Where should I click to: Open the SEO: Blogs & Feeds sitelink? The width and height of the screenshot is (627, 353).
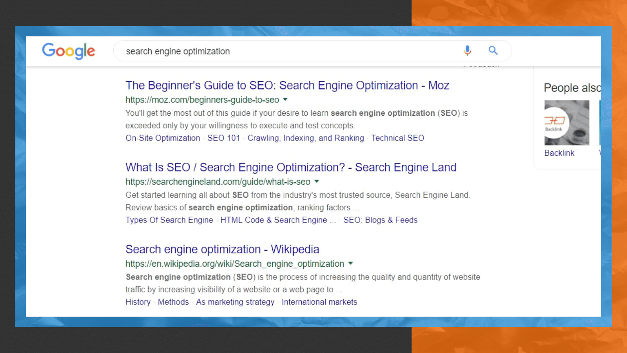pos(381,220)
